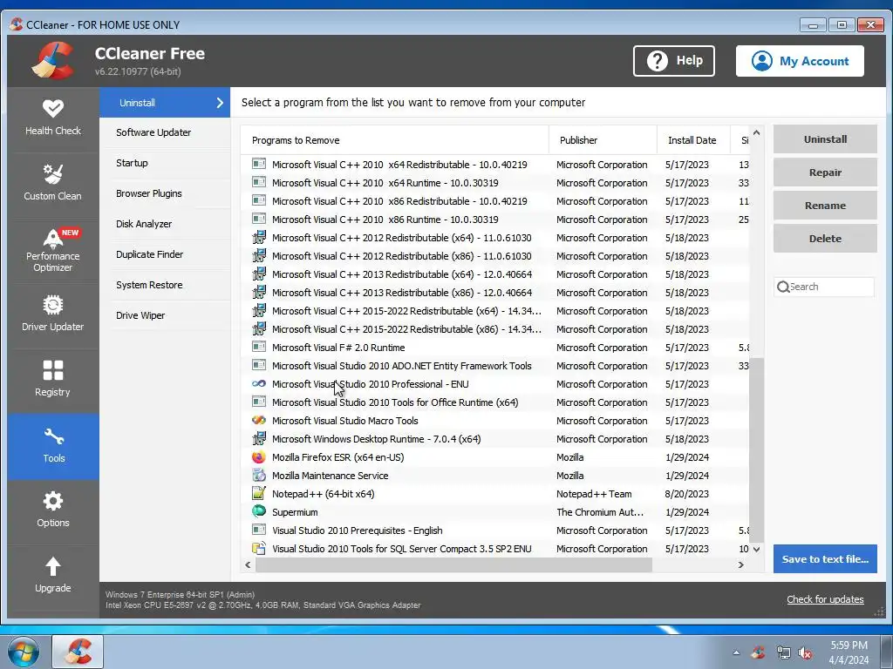Select Microsoft Visual C++ 2010 x64 Runtime row
Viewport: 893px width, 669px height.
(495, 183)
